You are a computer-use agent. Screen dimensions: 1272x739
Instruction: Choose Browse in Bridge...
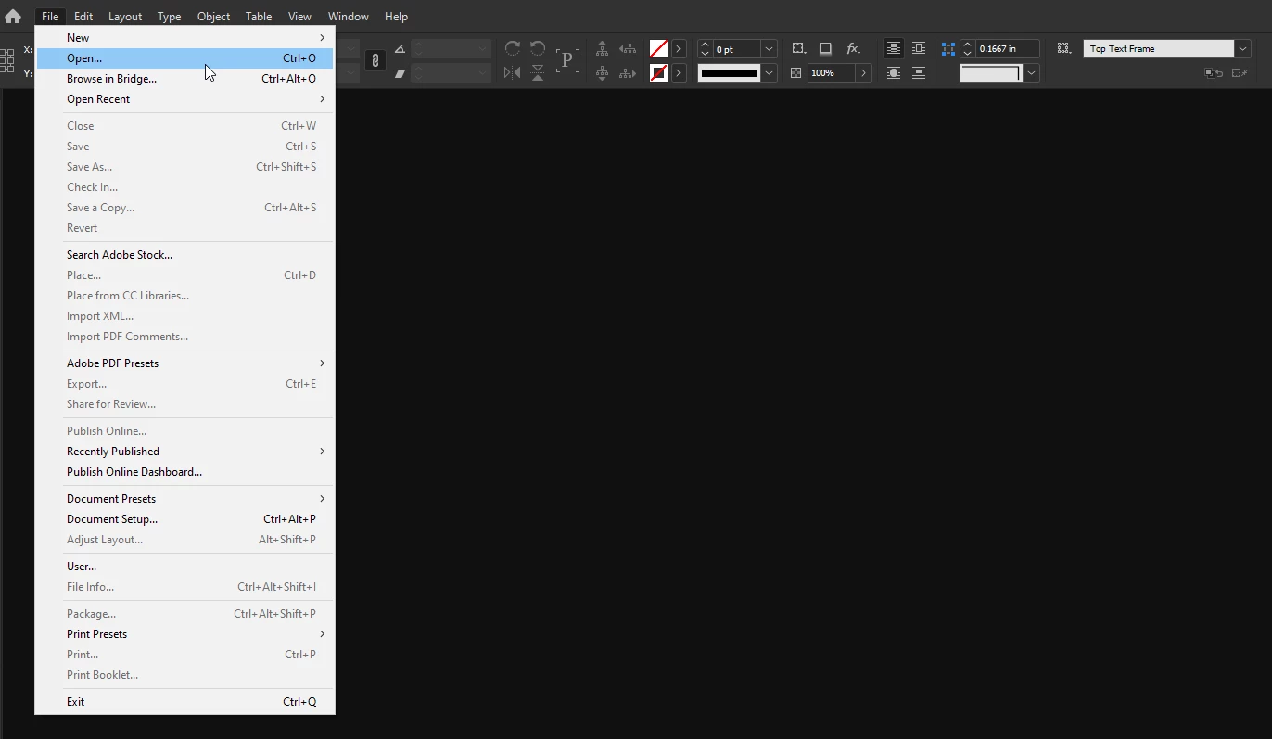[x=184, y=79]
